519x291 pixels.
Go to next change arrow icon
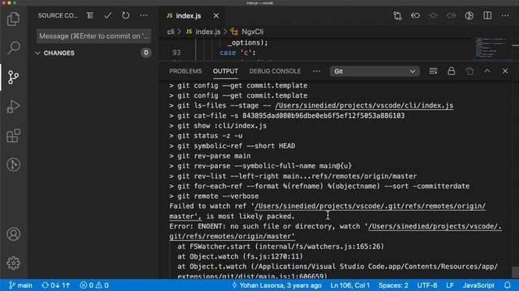click(451, 15)
